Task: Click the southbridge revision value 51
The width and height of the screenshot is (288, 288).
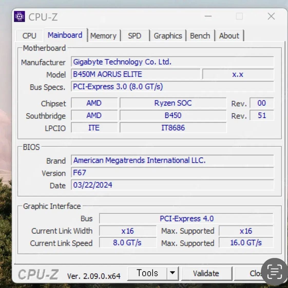Action: (262, 115)
